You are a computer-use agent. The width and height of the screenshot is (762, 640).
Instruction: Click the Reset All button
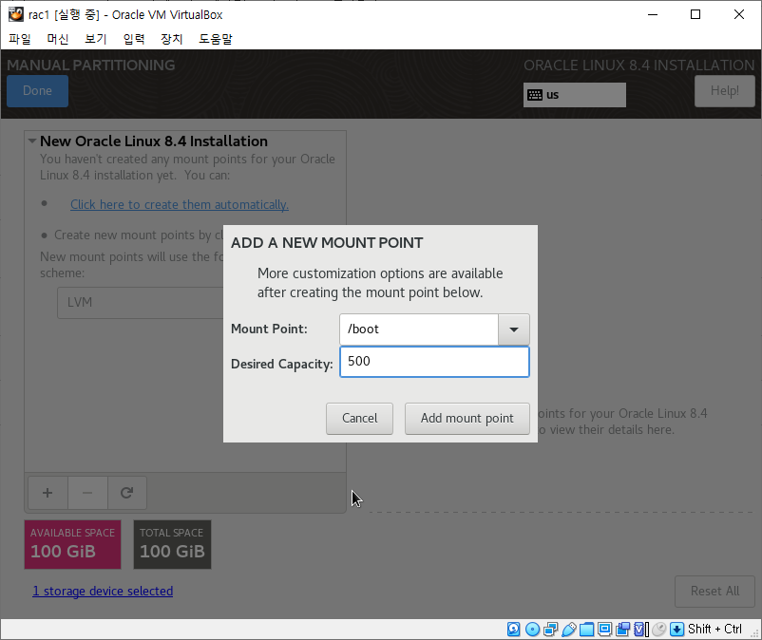click(x=714, y=592)
